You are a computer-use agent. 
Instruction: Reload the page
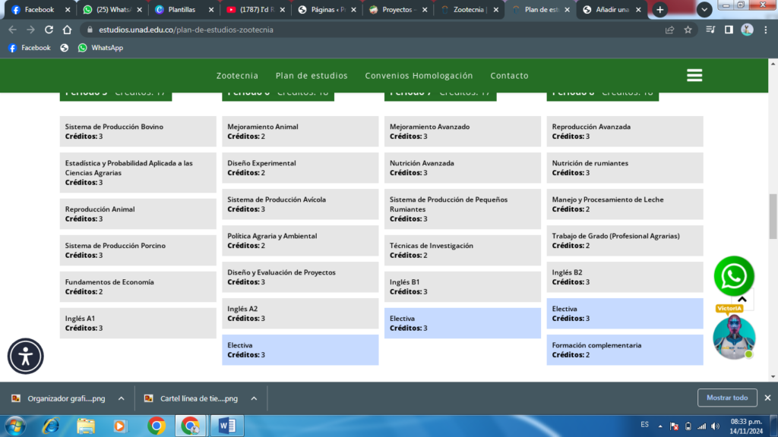point(49,30)
